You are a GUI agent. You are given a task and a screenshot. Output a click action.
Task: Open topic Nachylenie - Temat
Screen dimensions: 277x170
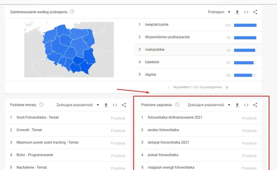click(x=31, y=167)
